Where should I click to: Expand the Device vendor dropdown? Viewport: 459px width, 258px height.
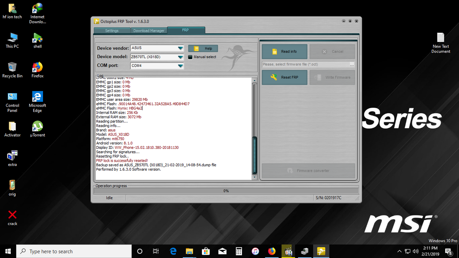[x=180, y=48]
